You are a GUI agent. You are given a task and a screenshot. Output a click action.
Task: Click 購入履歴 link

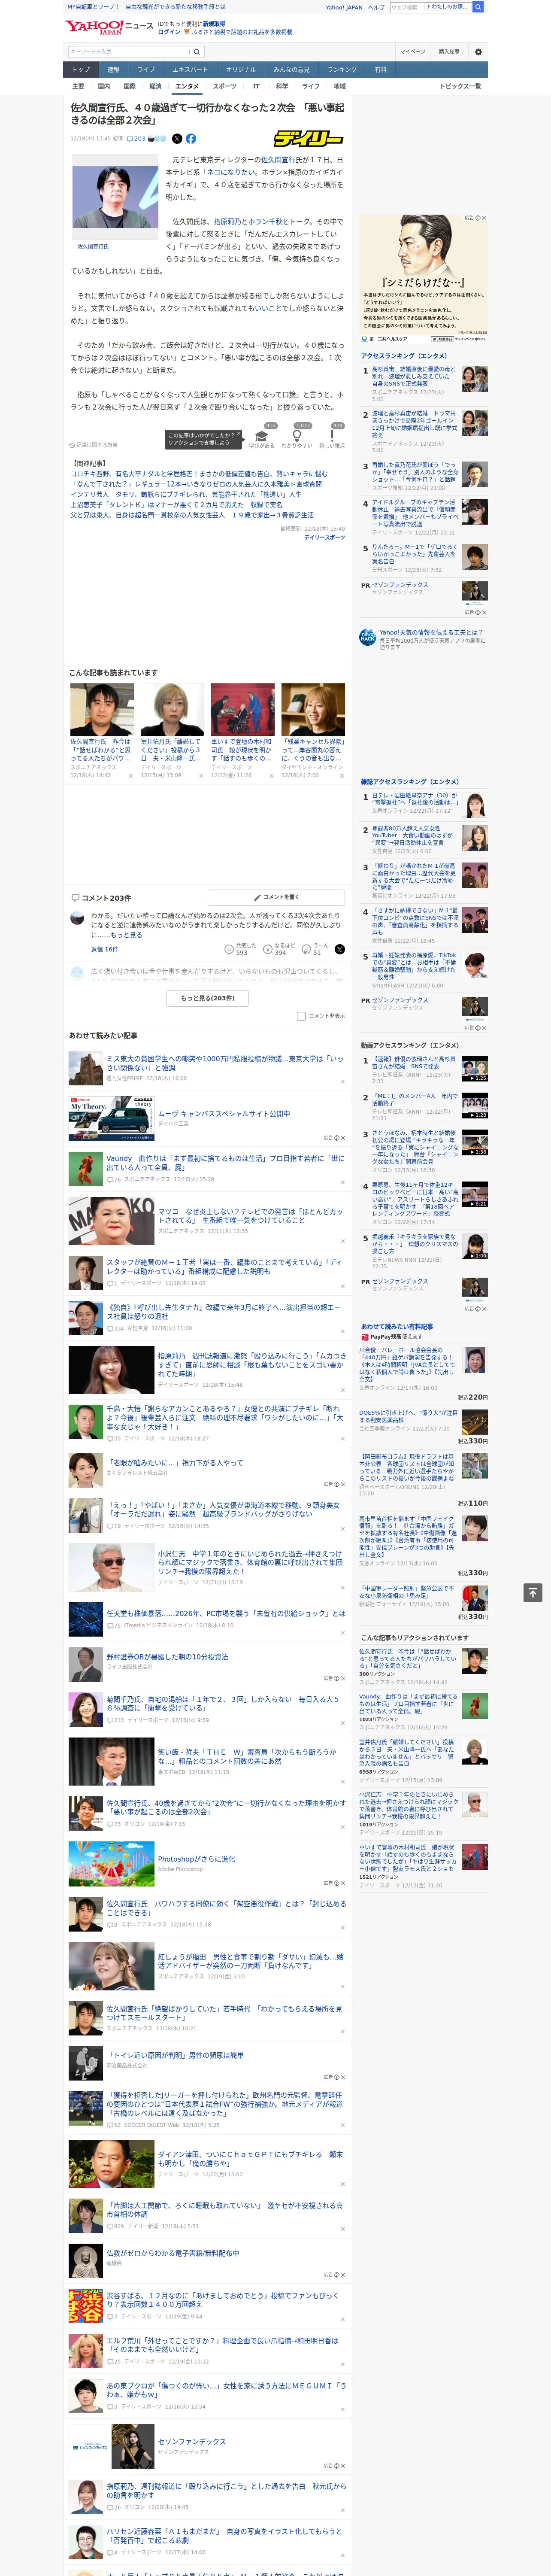(449, 51)
